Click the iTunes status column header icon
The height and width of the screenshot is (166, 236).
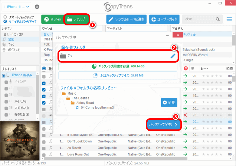(186, 68)
